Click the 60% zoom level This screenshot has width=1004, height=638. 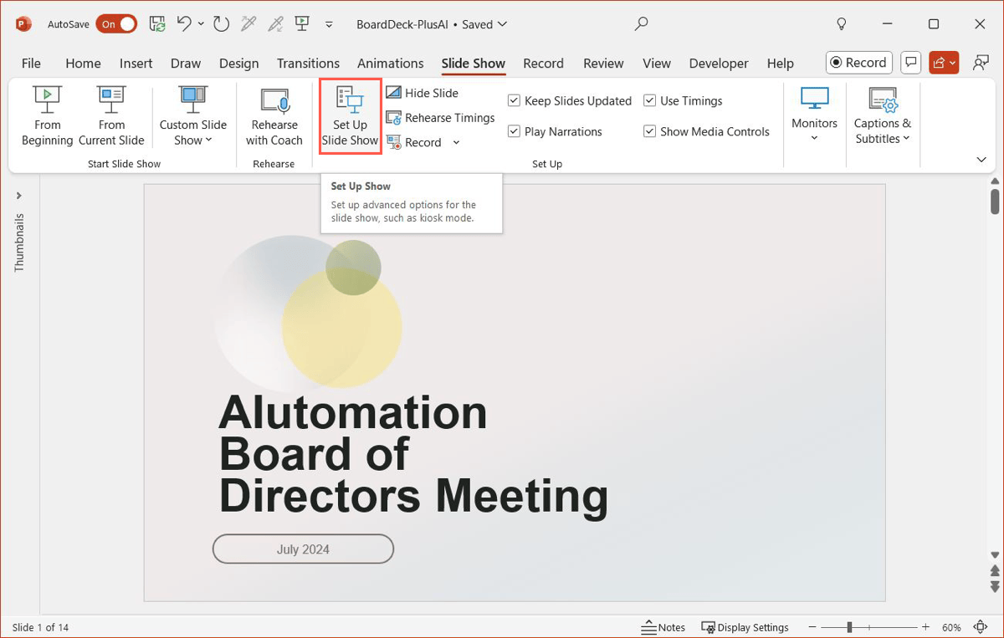pos(951,627)
